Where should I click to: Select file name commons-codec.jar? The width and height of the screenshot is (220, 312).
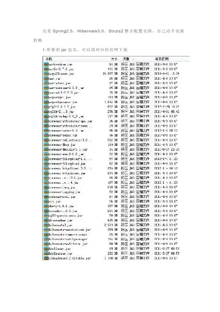click(63, 135)
